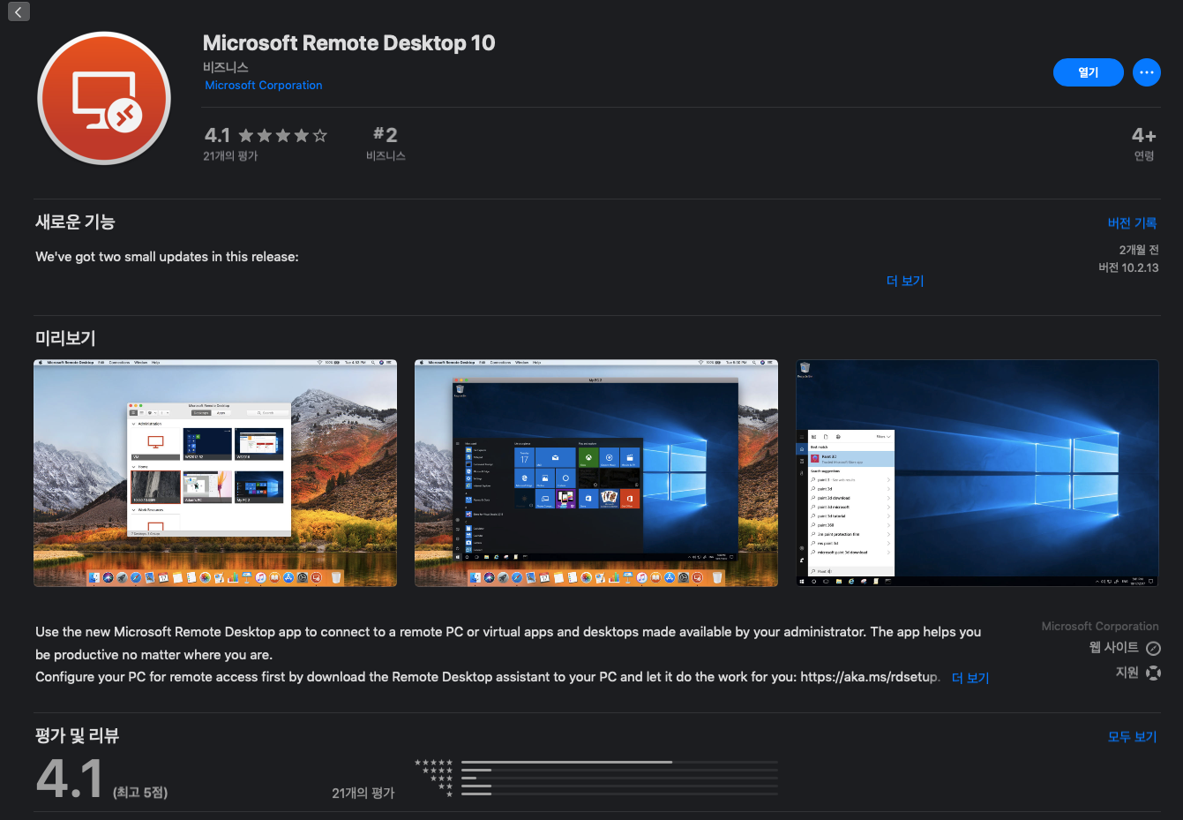Click the #2 비즈니스 chart ranking
This screenshot has height=820, width=1183.
[386, 144]
